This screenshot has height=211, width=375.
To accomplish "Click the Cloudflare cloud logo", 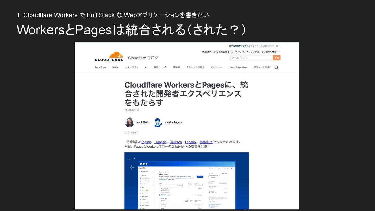I will (109, 57).
